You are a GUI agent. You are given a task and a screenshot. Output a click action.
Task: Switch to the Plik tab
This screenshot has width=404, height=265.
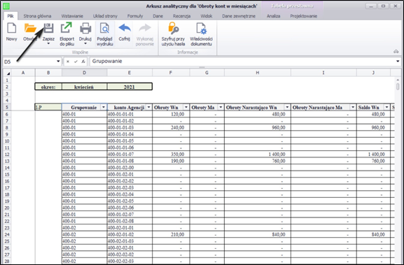(11, 16)
